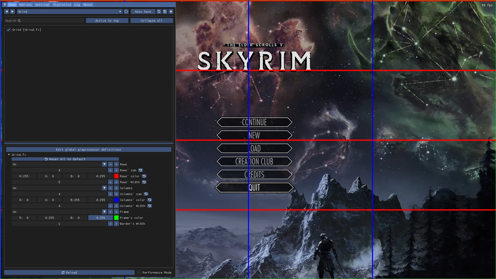
Task: Click Active to top button
Action: click(107, 21)
